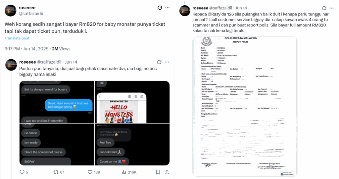Click the Translate post link

17,38
